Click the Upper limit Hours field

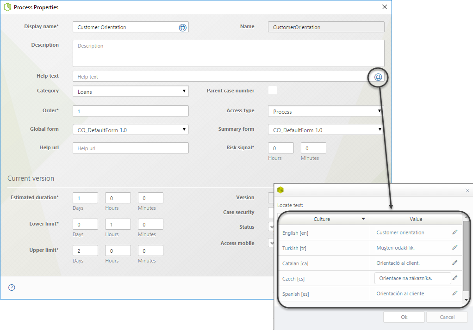[118, 251]
